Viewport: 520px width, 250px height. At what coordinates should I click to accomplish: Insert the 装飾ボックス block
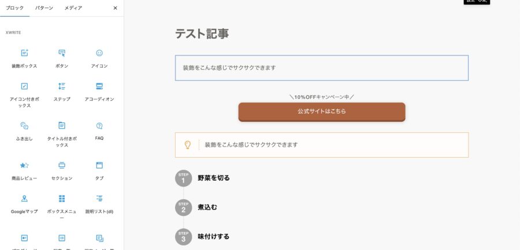coord(24,58)
